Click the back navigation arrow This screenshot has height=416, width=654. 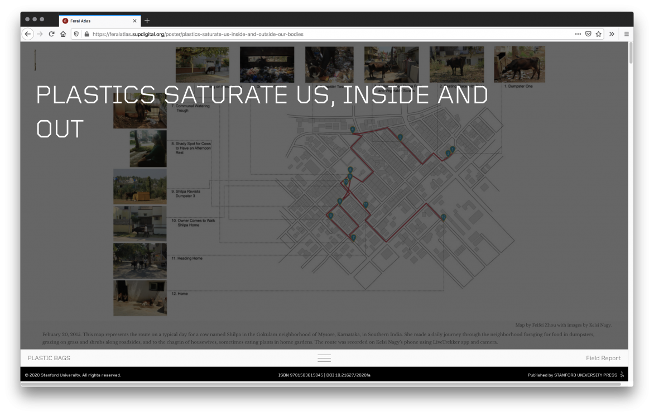27,34
